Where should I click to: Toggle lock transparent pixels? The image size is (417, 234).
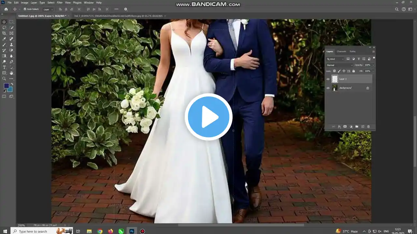334,71
